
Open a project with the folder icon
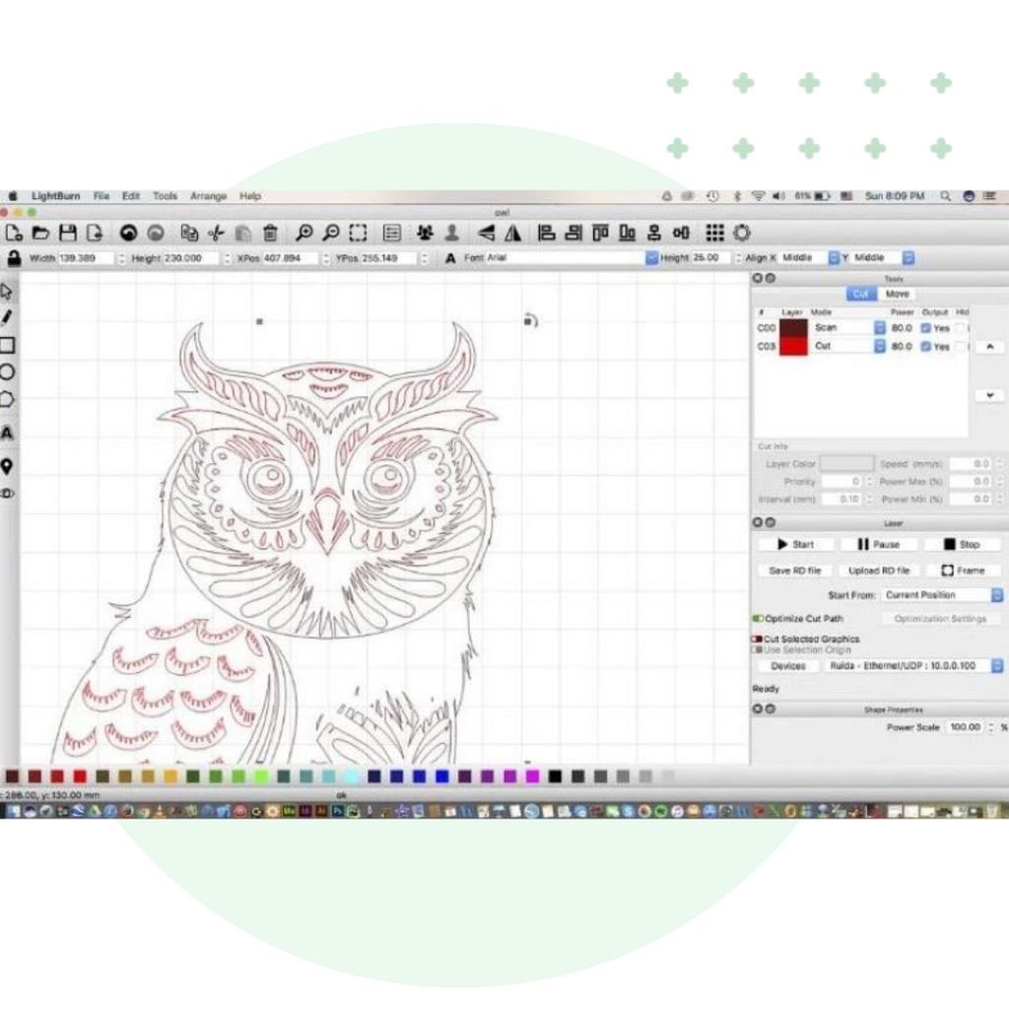40,234
